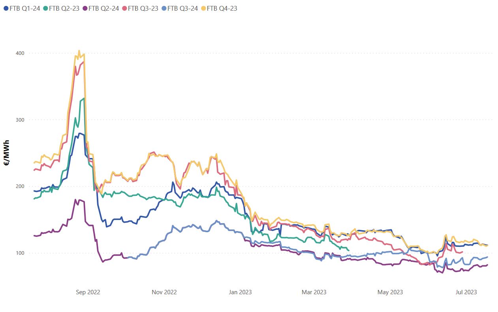
Task: Click the Sep 2022 x-axis label
Action: (88, 292)
